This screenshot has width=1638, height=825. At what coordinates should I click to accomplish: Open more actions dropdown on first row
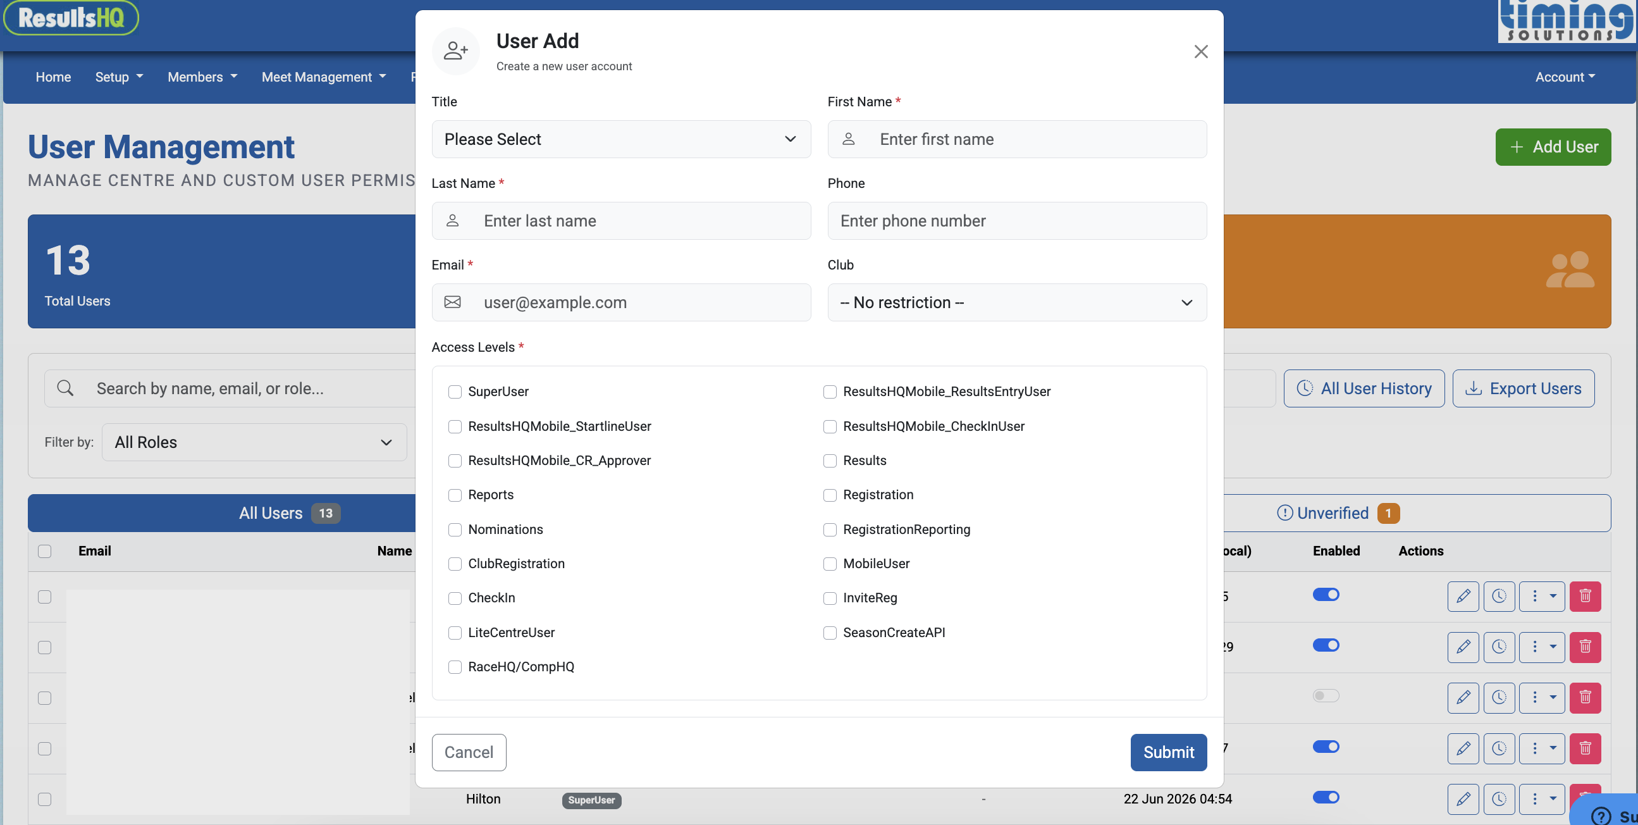coord(1542,596)
